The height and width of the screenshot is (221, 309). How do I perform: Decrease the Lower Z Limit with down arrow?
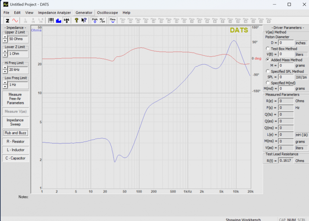(5, 56)
